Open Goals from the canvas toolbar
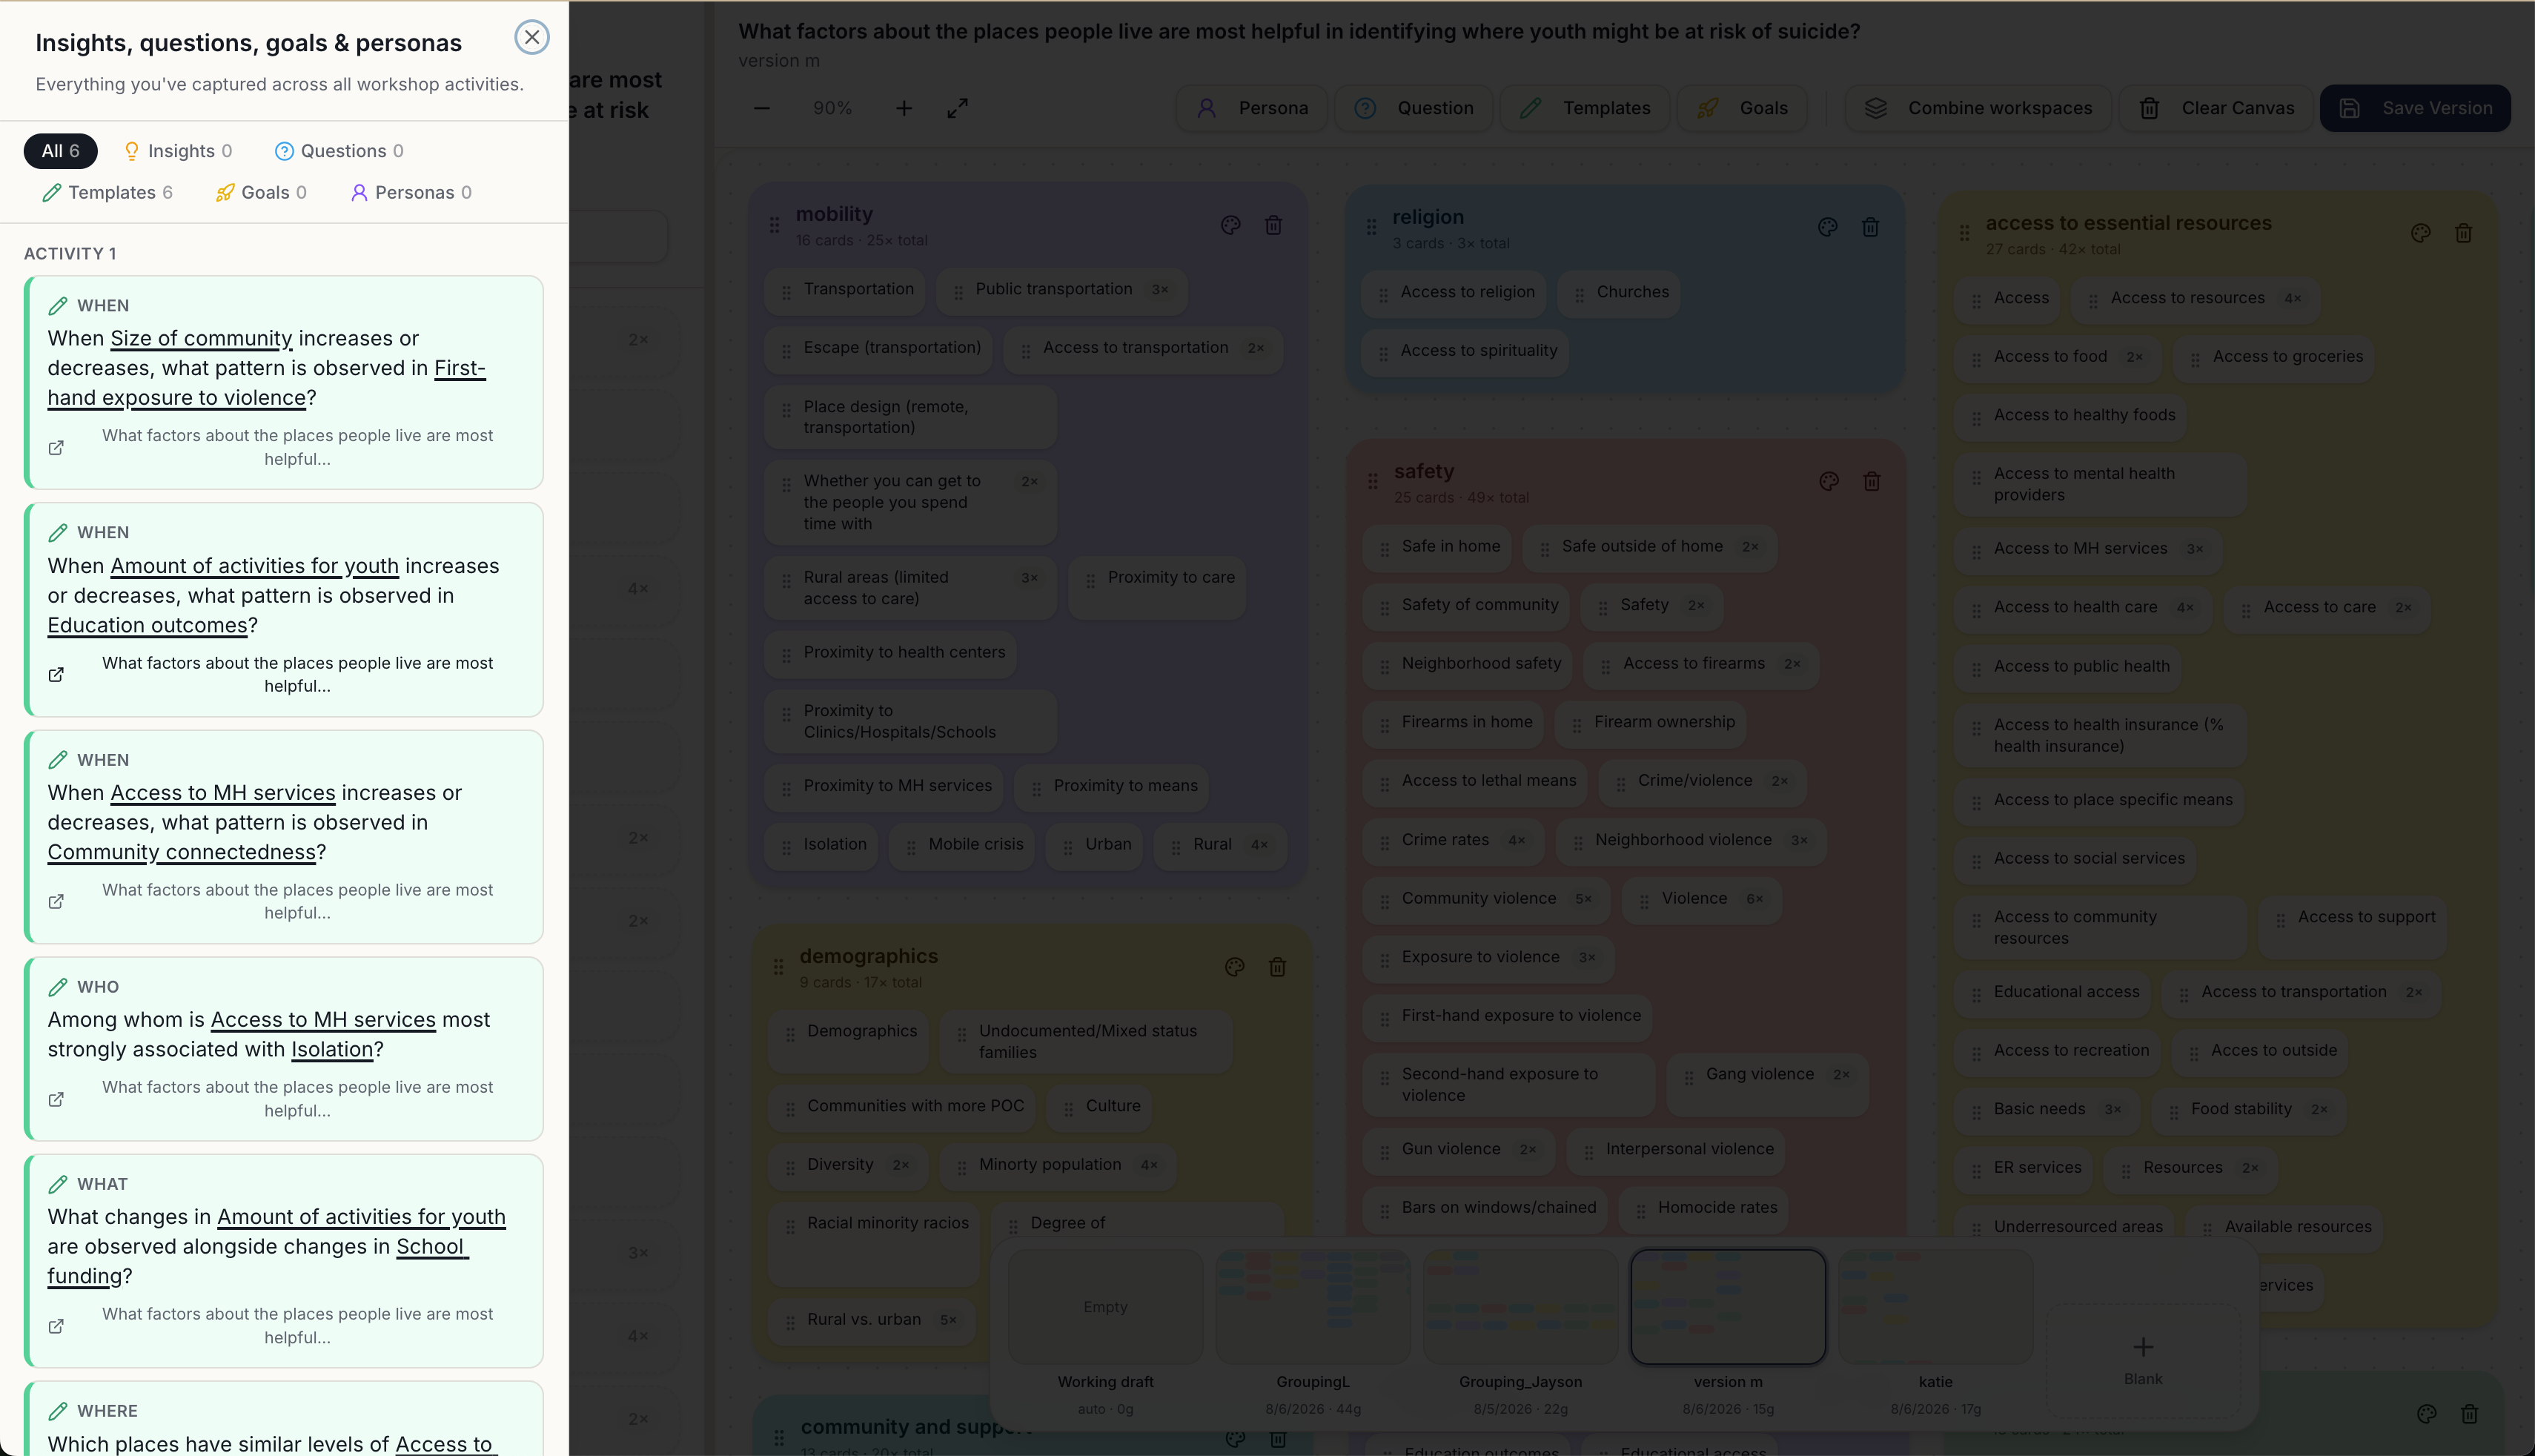2535x1456 pixels. pos(1743,108)
